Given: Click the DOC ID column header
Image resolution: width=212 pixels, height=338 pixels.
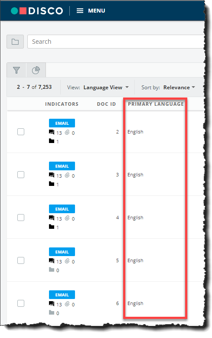Looking at the screenshot, I should coord(106,104).
